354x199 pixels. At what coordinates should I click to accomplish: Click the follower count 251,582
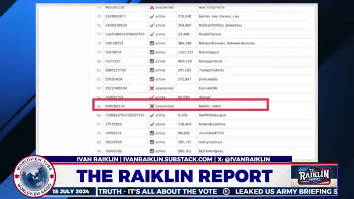(184, 70)
